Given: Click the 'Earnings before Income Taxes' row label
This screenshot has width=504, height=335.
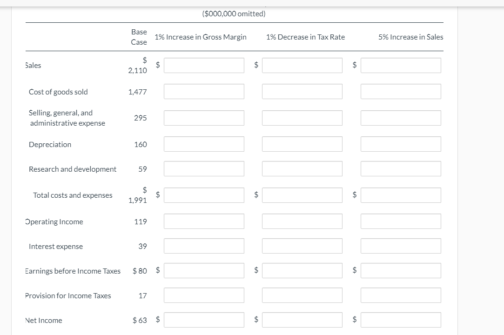Looking at the screenshot, I should [x=73, y=271].
